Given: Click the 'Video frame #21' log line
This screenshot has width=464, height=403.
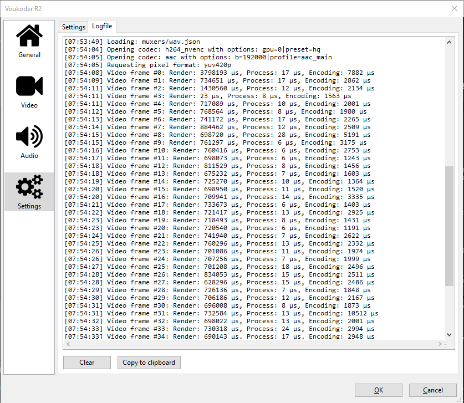Looking at the screenshot, I should [x=217, y=236].
